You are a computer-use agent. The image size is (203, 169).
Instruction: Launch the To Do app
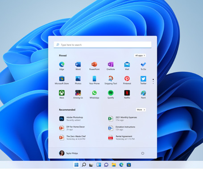point(143,66)
